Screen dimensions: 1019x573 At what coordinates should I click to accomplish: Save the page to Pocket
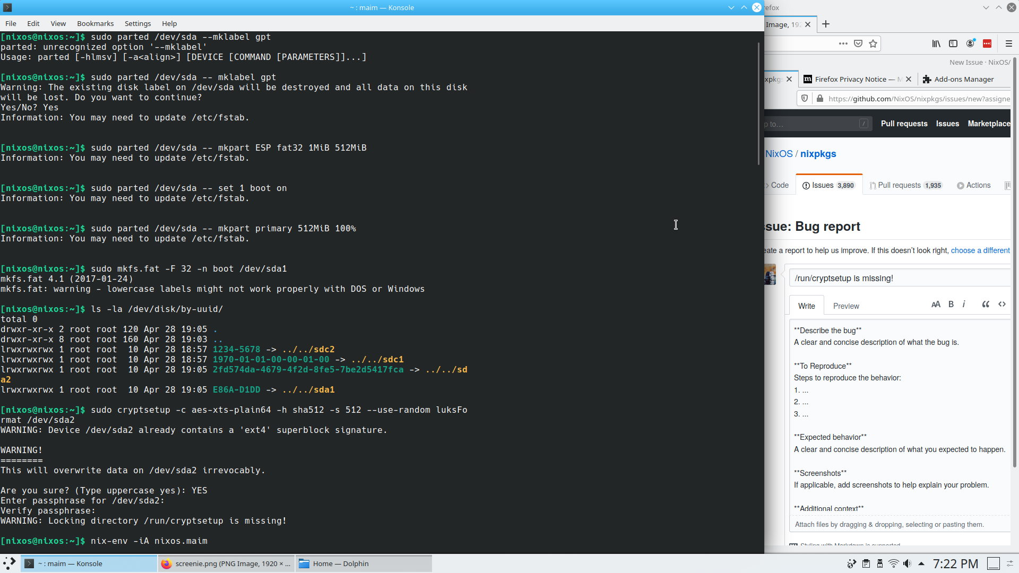pyautogui.click(x=858, y=43)
